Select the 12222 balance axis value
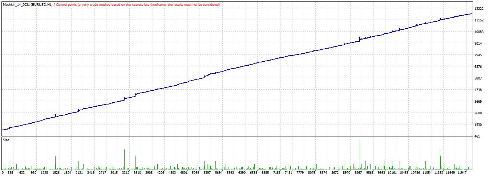 point(479,9)
